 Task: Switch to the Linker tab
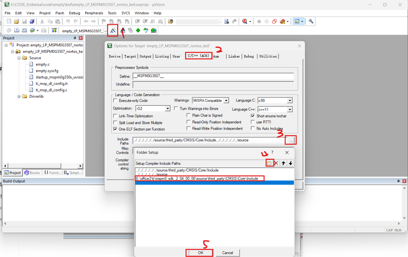(234, 56)
